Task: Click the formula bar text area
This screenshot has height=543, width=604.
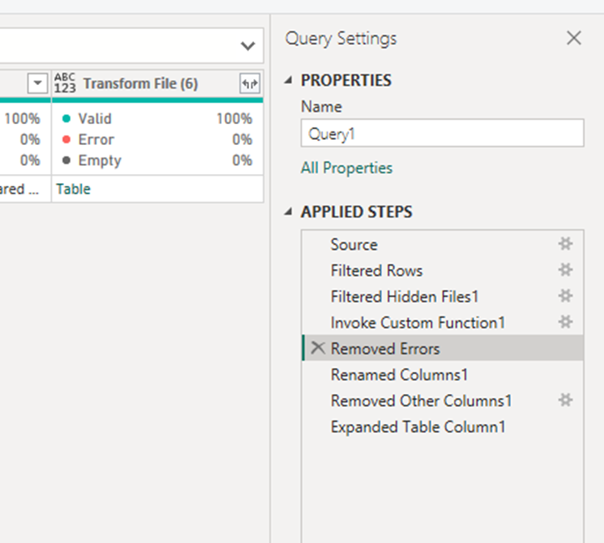Action: point(116,46)
